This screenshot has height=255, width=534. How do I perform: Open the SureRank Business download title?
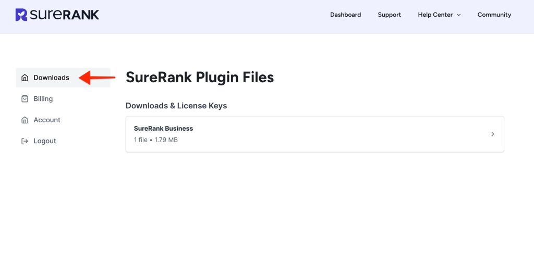(x=163, y=129)
